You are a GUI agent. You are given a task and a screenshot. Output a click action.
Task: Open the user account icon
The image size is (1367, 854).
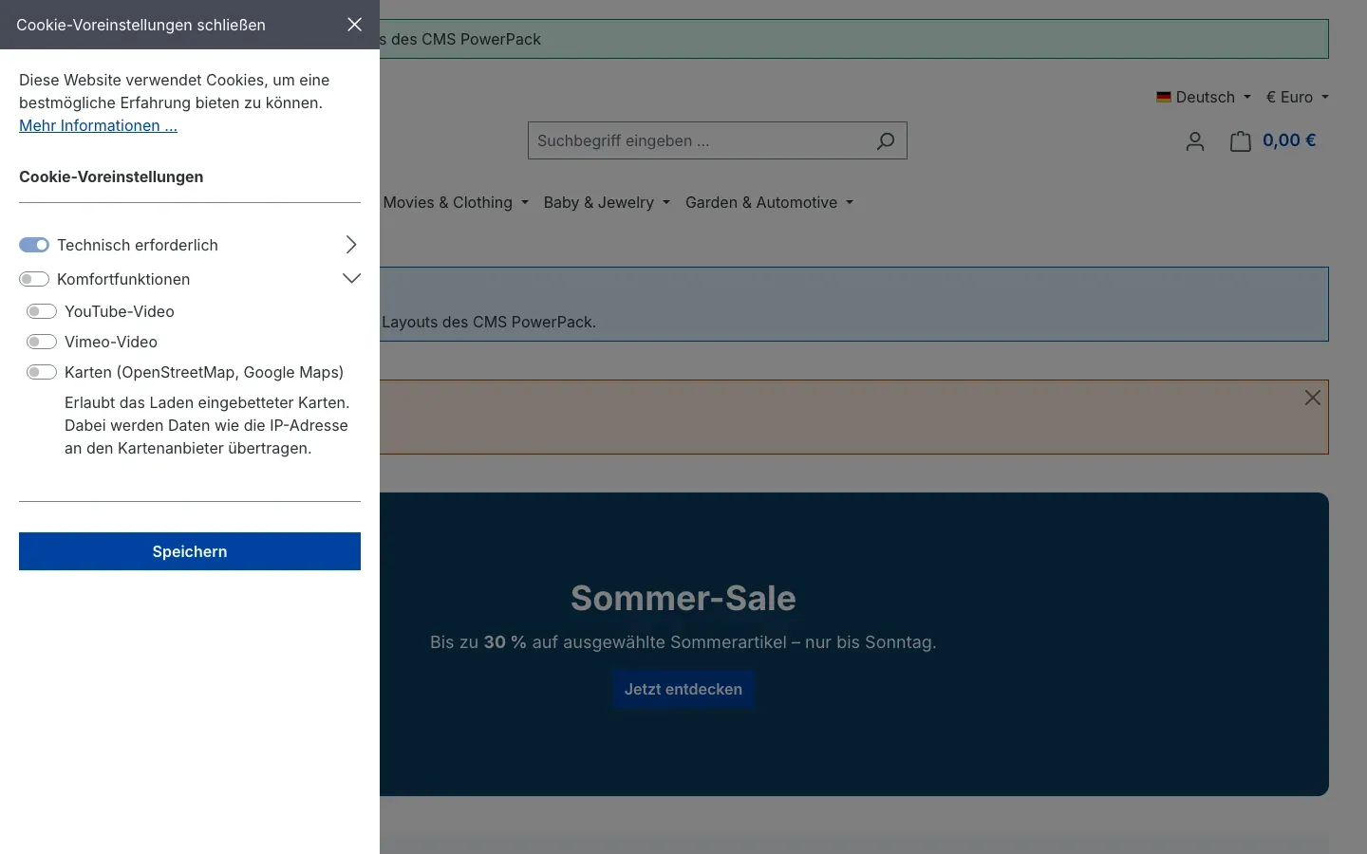pos(1195,141)
